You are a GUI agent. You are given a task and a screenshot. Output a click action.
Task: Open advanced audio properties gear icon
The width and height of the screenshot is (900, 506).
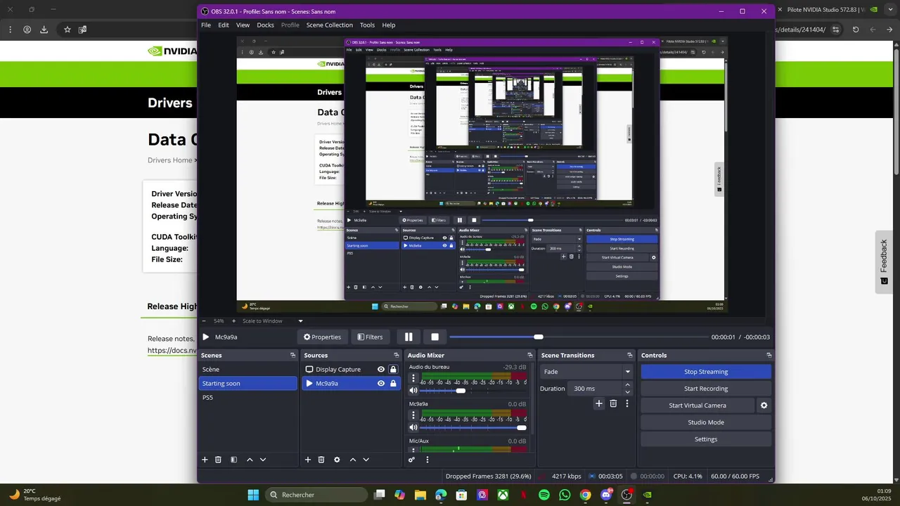tap(412, 460)
